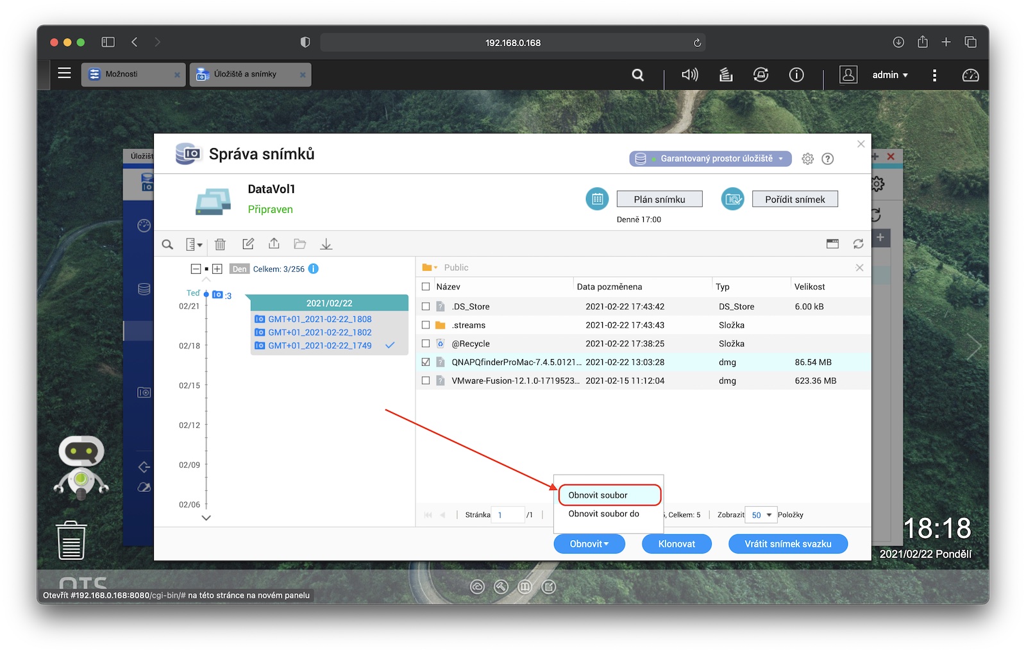The width and height of the screenshot is (1026, 653).
Task: Open Snapshot Manager settings gear
Action: tap(807, 158)
